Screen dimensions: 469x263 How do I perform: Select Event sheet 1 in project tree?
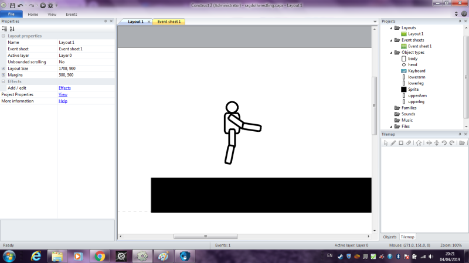click(x=420, y=46)
